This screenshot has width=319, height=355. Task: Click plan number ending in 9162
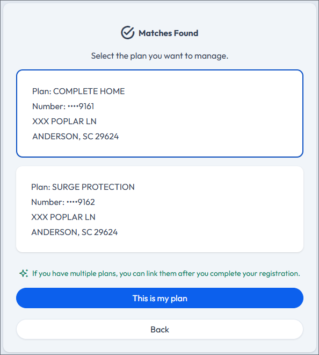click(x=63, y=202)
